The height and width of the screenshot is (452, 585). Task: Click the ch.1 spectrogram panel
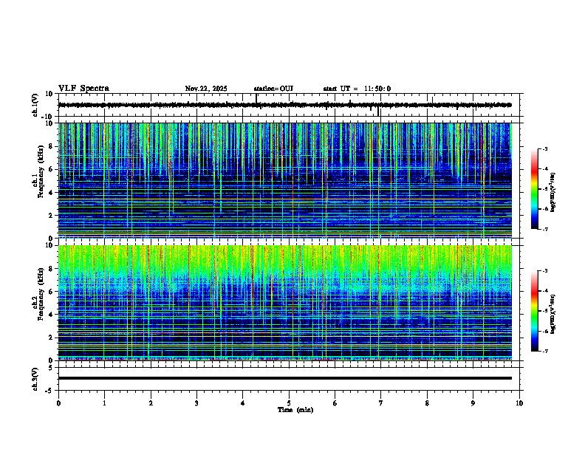pyautogui.click(x=285, y=180)
